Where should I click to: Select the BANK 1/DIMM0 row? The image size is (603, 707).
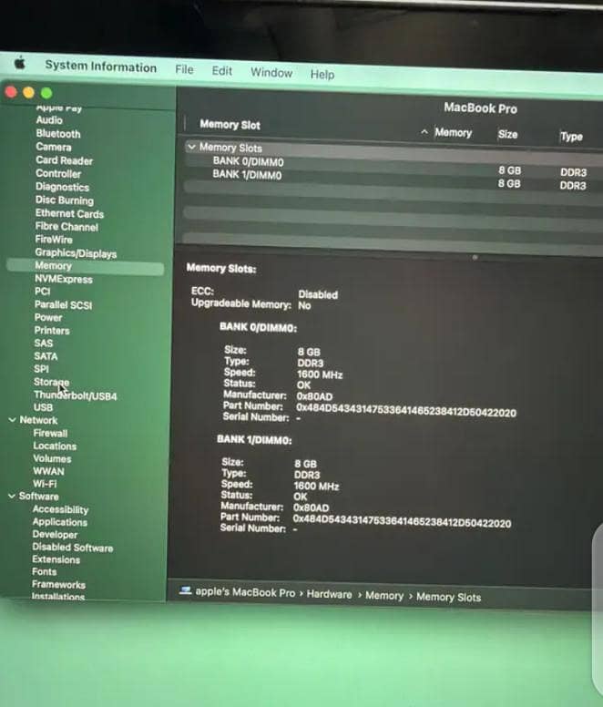392,177
